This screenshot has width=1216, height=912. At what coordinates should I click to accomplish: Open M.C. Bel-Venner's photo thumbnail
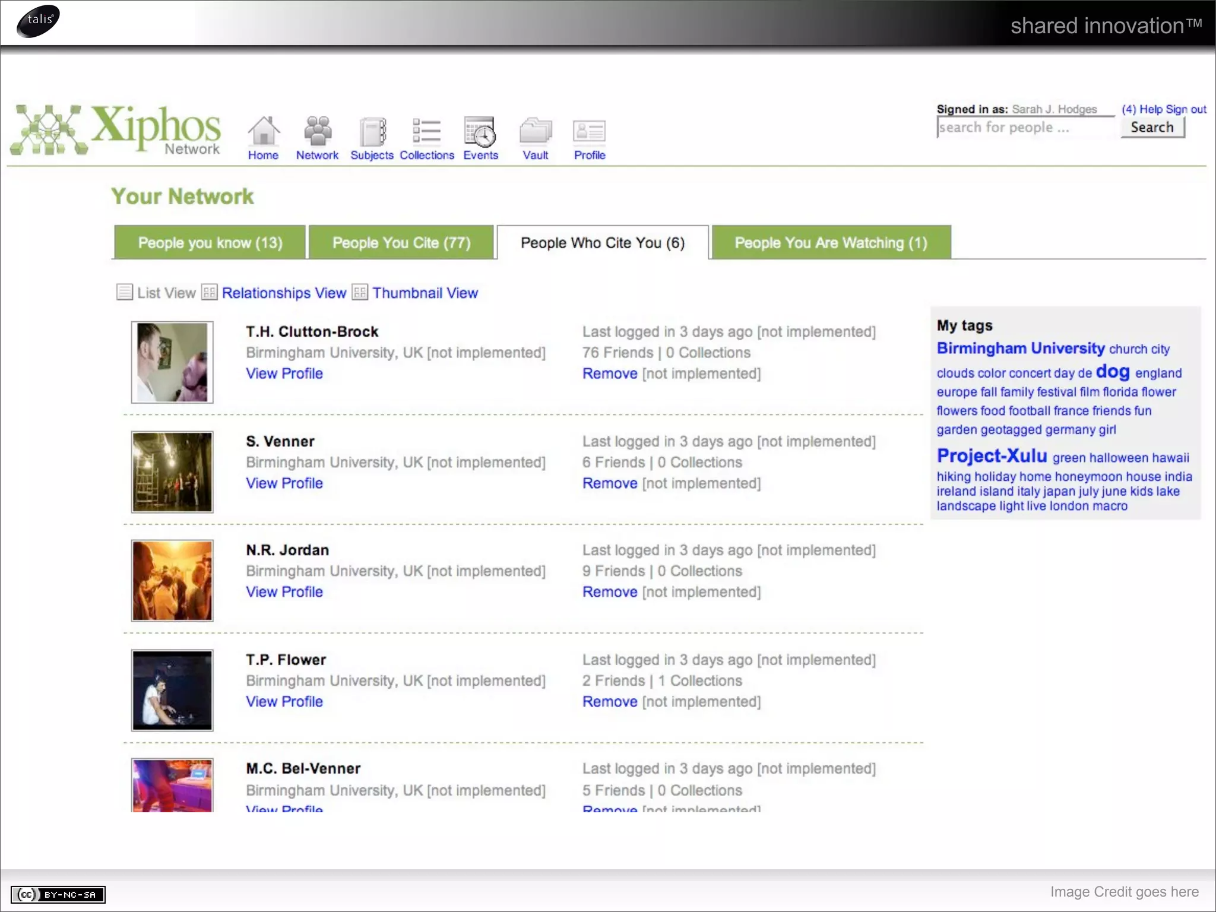point(172,785)
